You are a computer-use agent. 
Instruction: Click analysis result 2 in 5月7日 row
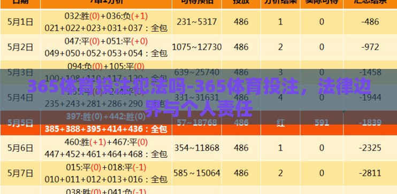tap(280, 173)
